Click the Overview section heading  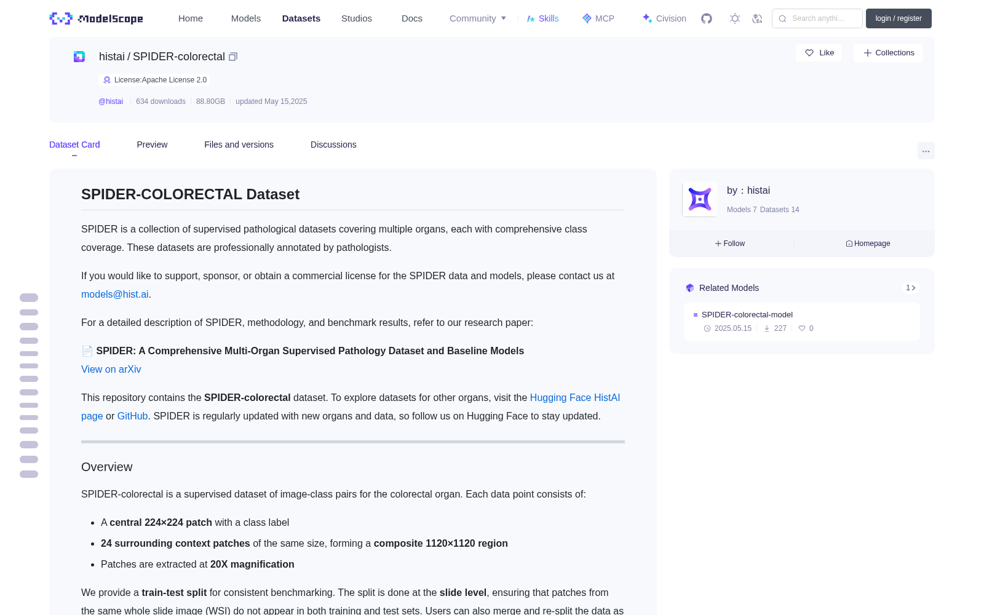pos(107,467)
